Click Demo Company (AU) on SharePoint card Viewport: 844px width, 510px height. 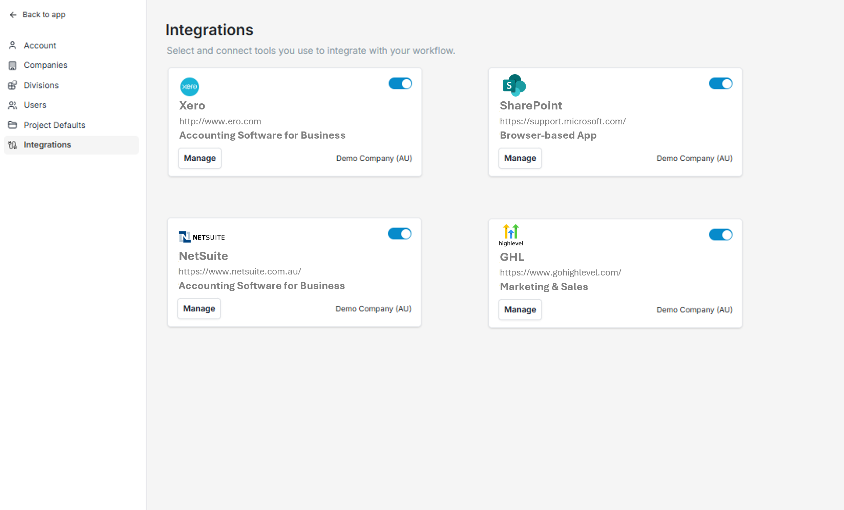click(694, 158)
